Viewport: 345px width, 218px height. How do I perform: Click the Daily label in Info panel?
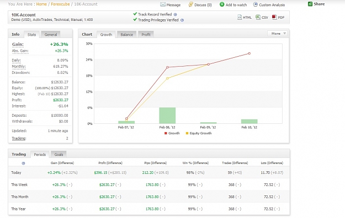(x=16, y=60)
